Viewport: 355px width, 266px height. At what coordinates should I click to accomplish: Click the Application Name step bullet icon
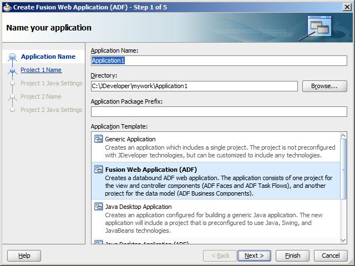(x=12, y=57)
